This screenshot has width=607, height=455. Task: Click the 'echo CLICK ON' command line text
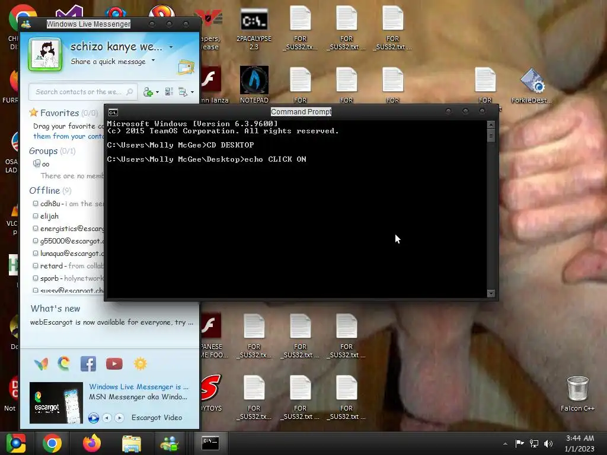tap(275, 159)
